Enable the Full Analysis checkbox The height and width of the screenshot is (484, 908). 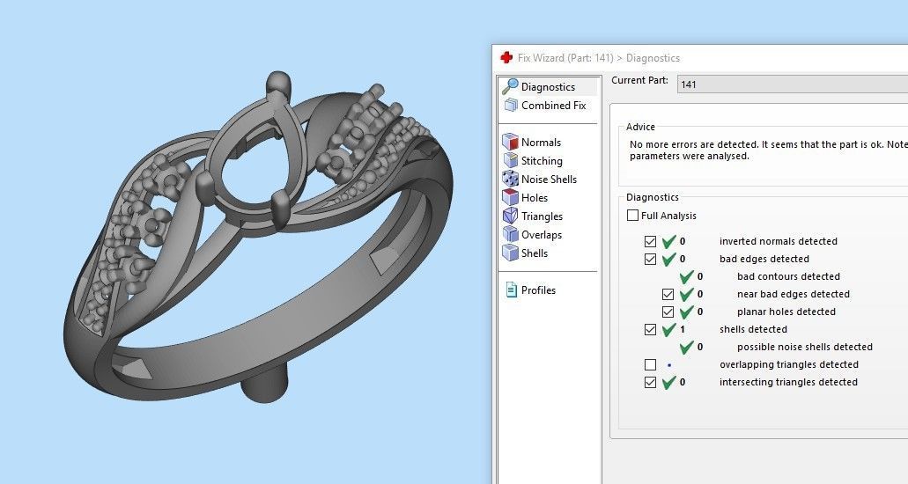tap(633, 216)
